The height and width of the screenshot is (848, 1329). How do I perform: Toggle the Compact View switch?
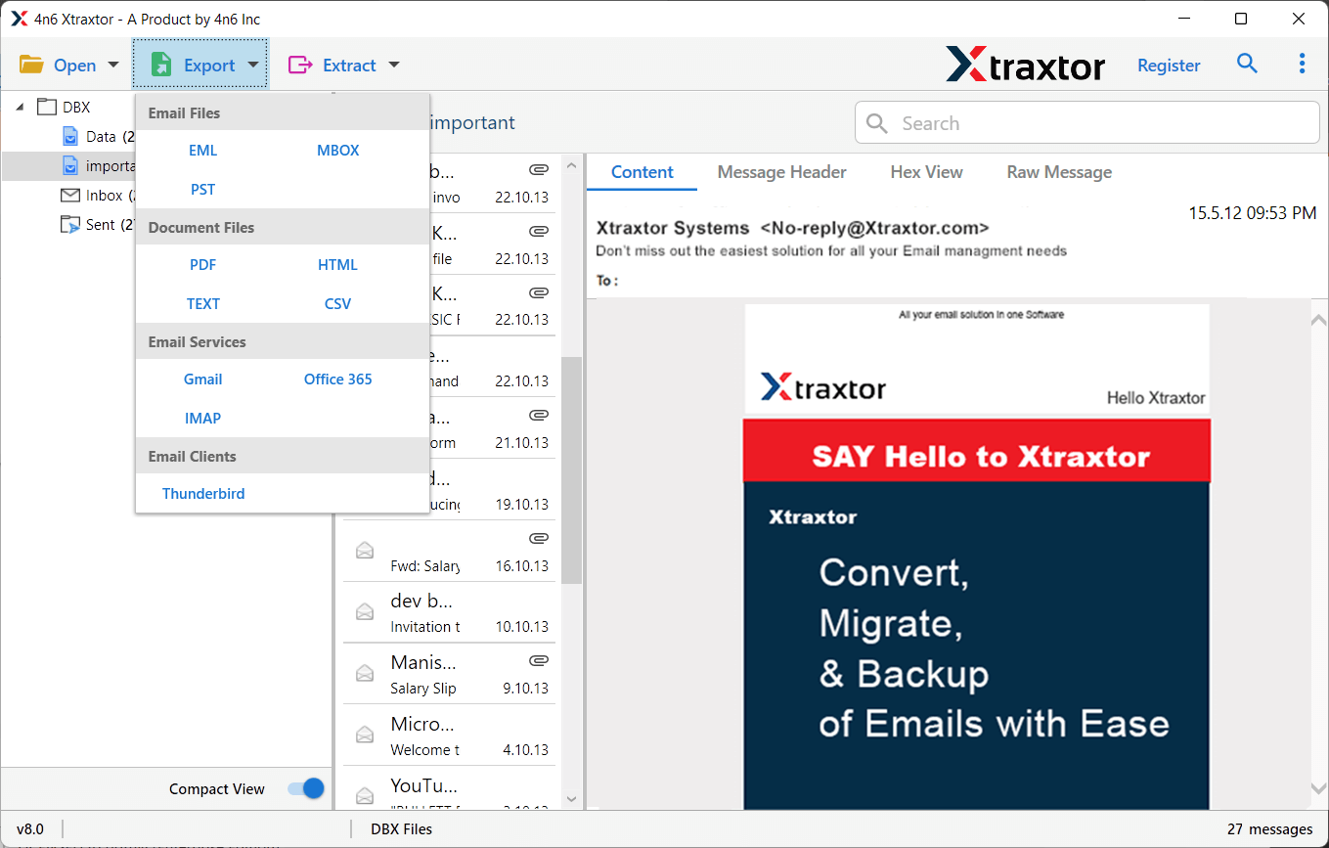point(306,788)
